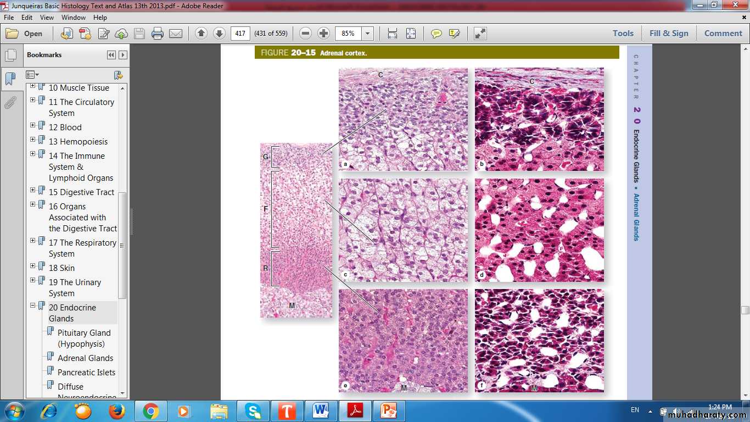The height and width of the screenshot is (422, 750).
Task: Add a sticky note comment
Action: pyautogui.click(x=436, y=34)
